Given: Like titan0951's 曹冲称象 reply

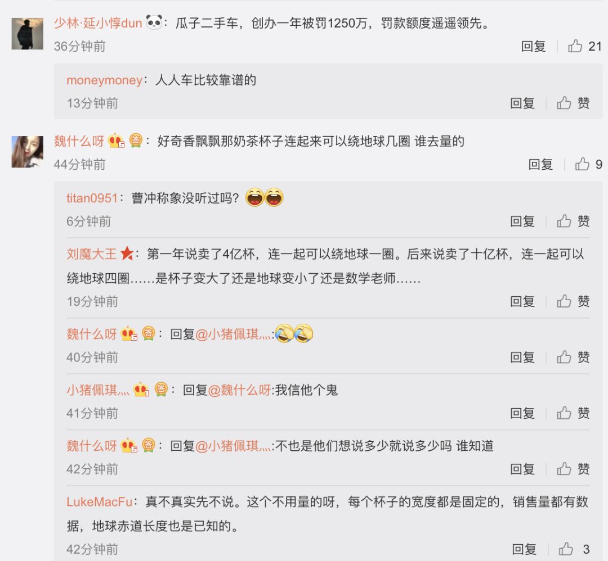Looking at the screenshot, I should [574, 221].
